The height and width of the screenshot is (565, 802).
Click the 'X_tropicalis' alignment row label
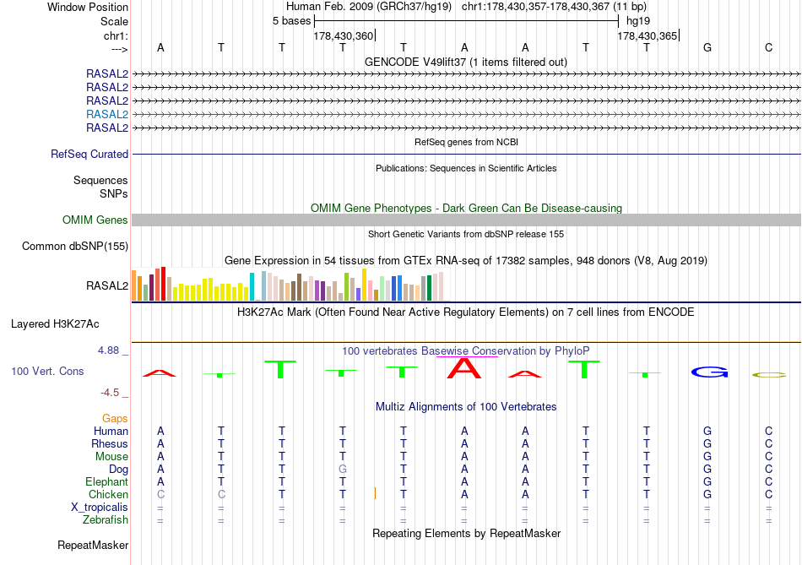[x=100, y=508]
